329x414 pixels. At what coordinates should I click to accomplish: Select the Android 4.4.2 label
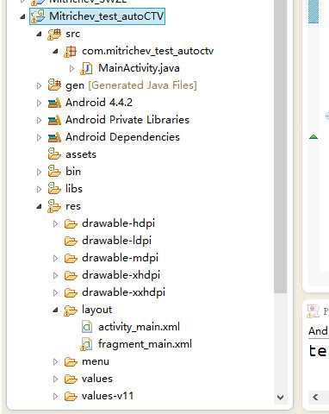click(99, 103)
